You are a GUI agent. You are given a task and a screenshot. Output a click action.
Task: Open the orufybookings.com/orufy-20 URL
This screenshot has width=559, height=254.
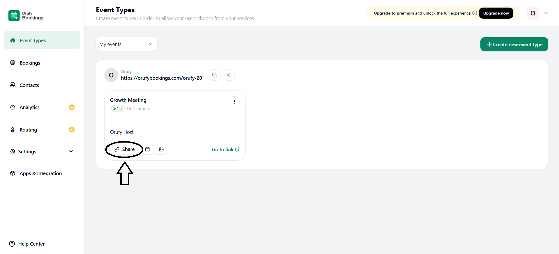click(161, 78)
